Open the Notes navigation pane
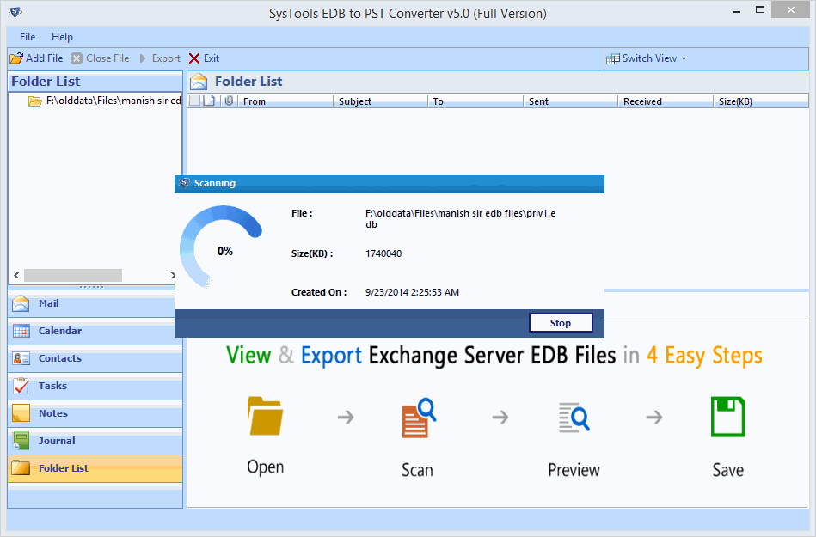This screenshot has width=816, height=537. coord(95,414)
